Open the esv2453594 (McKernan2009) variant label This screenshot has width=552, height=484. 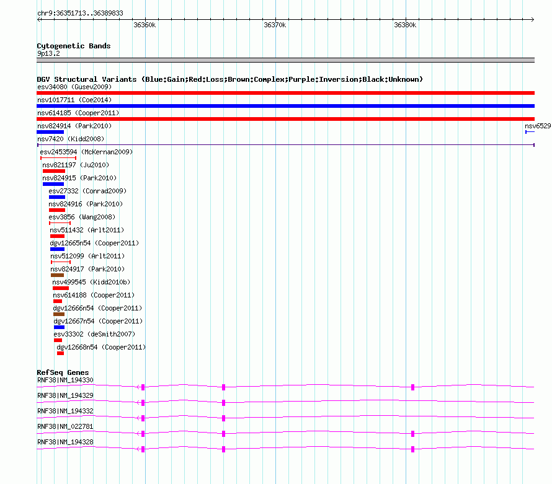point(86,152)
